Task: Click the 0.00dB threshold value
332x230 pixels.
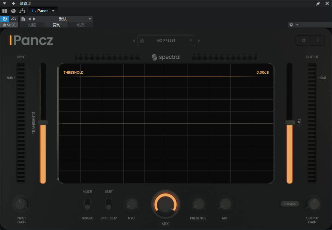Action: [263, 72]
